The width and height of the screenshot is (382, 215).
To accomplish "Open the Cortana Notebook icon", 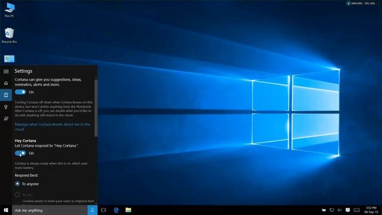I will pyautogui.click(x=6, y=95).
